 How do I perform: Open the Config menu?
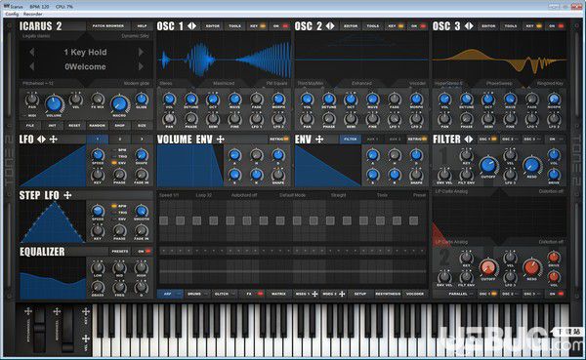(12, 15)
